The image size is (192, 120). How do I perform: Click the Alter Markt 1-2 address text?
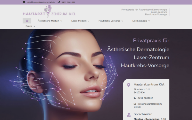point(142,89)
